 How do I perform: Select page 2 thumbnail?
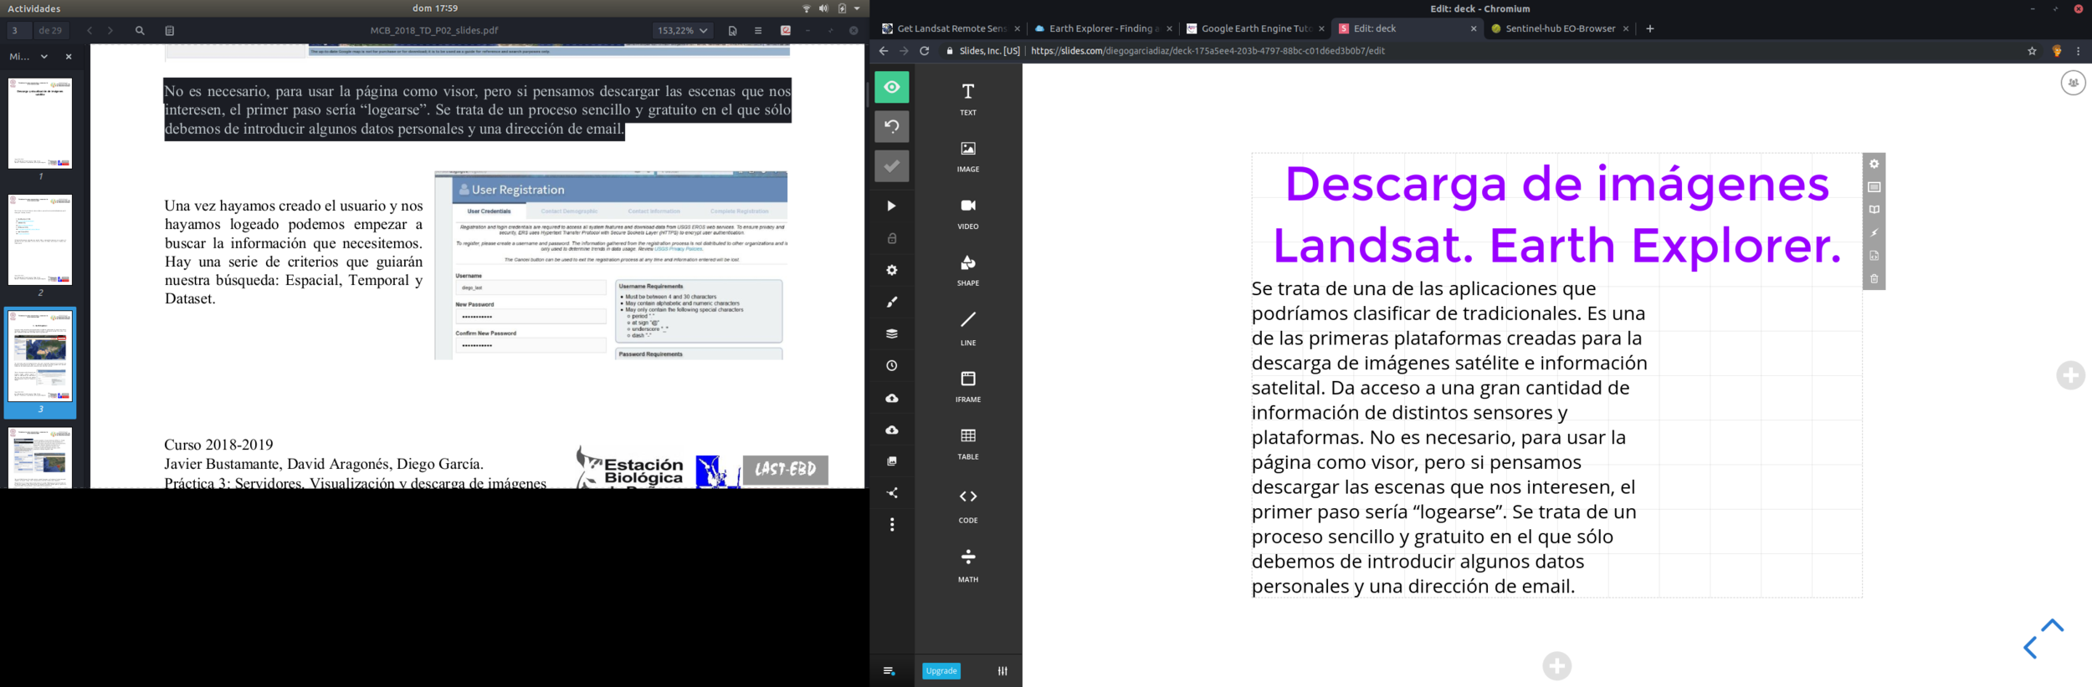coord(40,240)
